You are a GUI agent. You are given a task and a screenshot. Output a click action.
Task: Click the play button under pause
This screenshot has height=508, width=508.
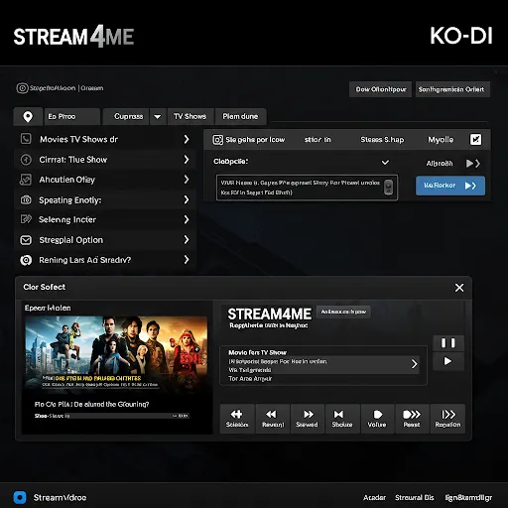(448, 361)
